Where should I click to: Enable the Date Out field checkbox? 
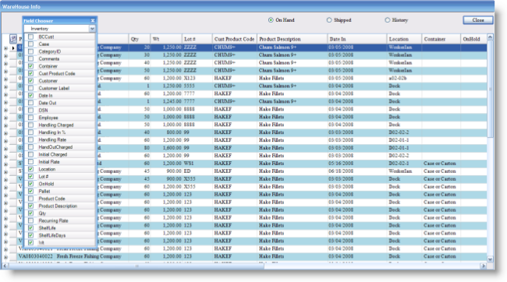(x=30, y=103)
